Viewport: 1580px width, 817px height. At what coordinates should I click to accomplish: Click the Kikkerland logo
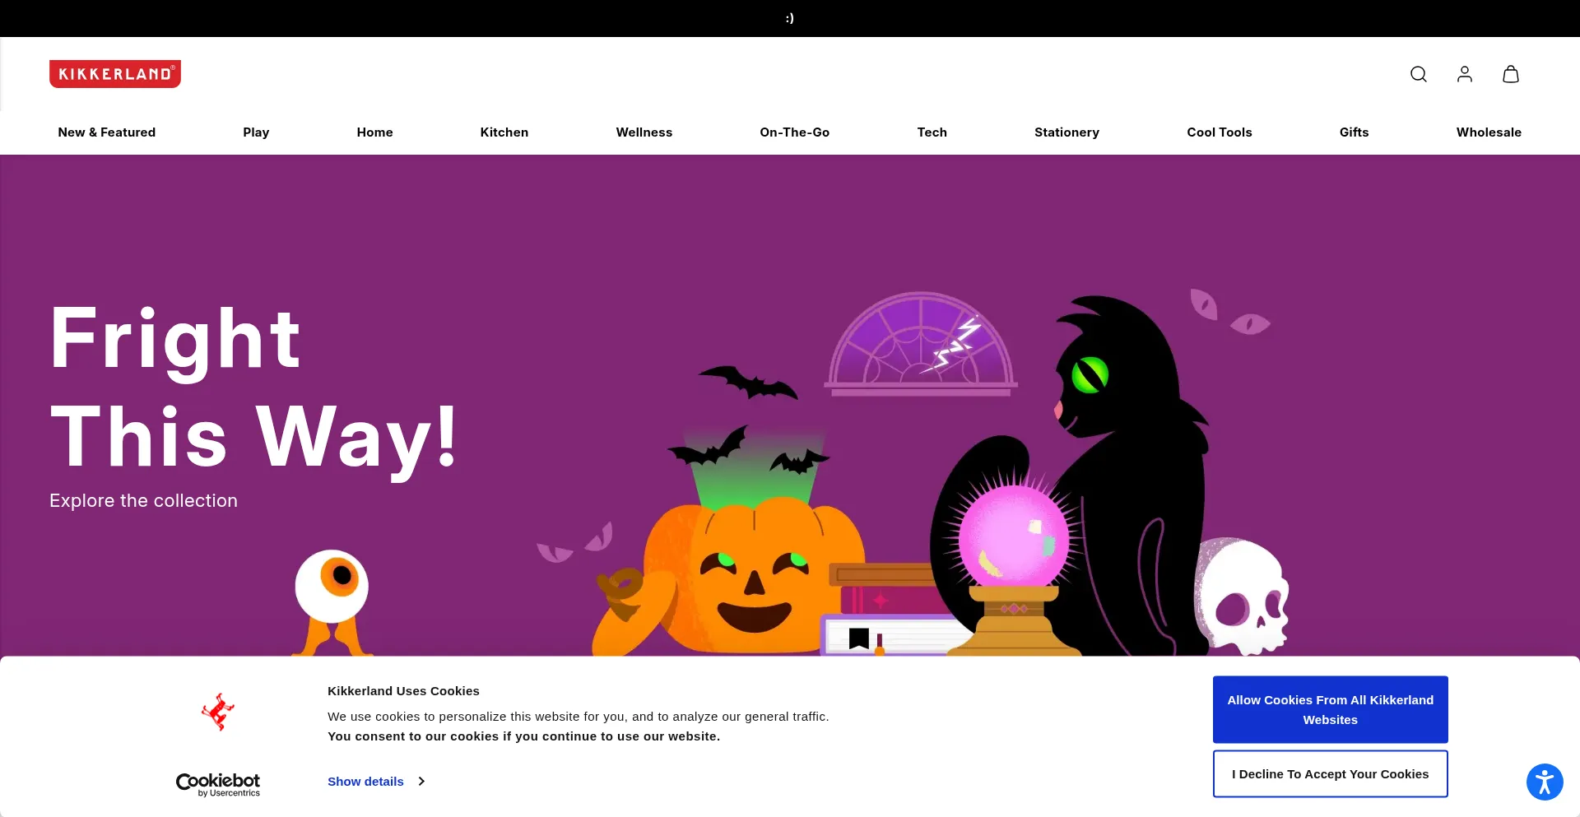(115, 74)
